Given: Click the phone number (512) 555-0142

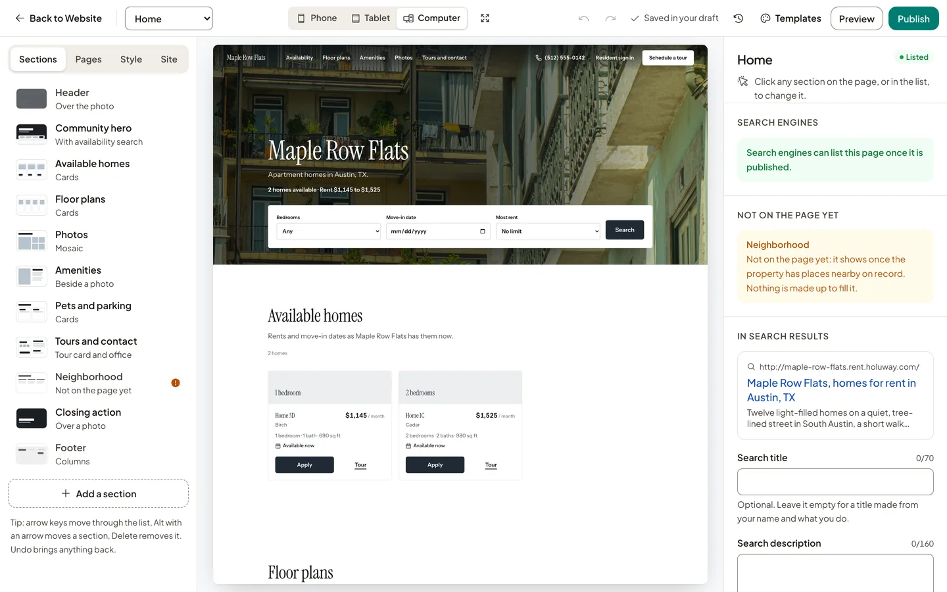Looking at the screenshot, I should click(x=564, y=58).
